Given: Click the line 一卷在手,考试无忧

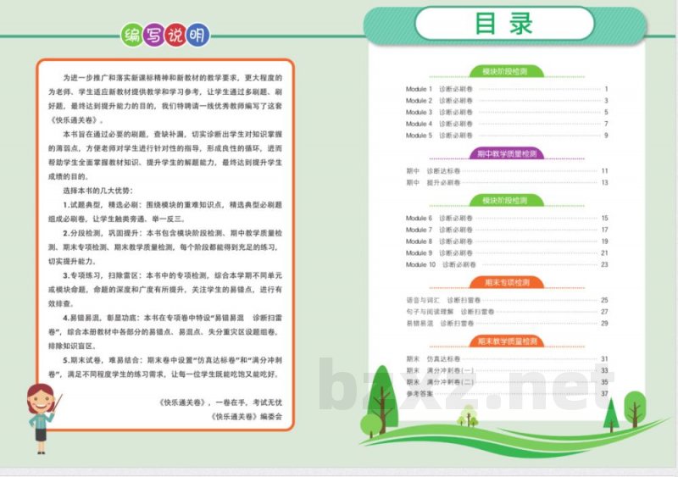Looking at the screenshot, I should [x=249, y=402].
